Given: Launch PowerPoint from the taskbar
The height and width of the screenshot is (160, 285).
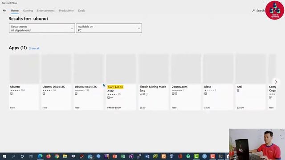Looking at the screenshot, I should click(114, 156).
